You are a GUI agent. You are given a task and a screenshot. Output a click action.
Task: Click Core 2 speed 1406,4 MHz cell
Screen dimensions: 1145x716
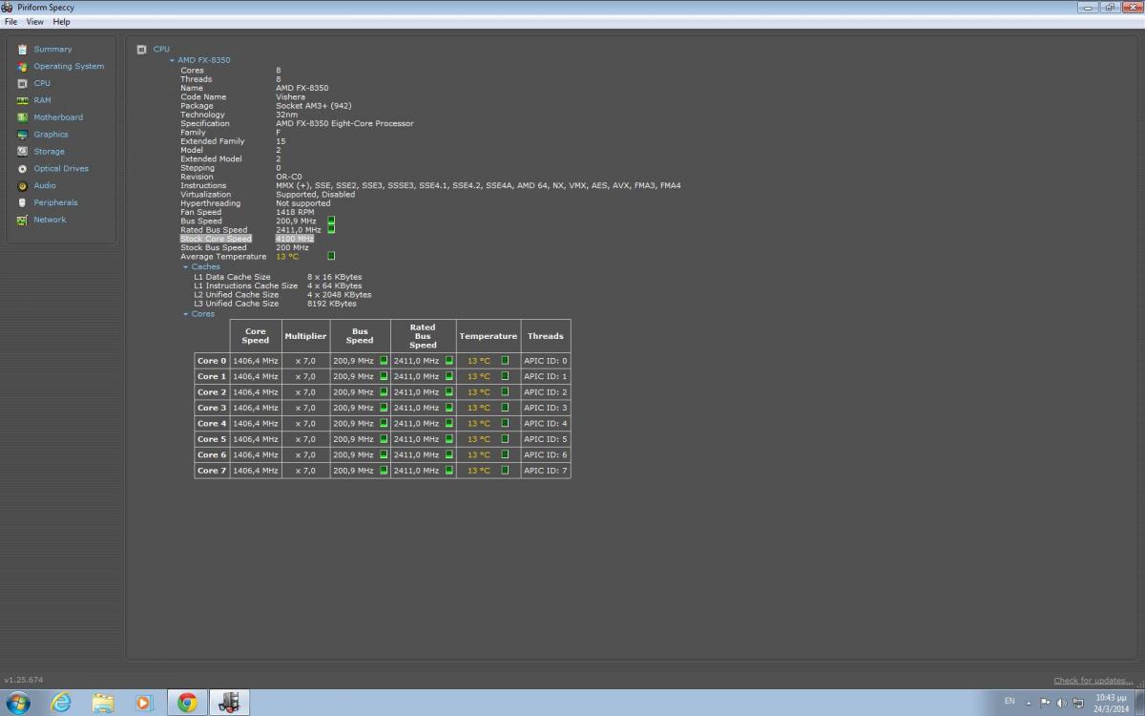[x=256, y=392]
